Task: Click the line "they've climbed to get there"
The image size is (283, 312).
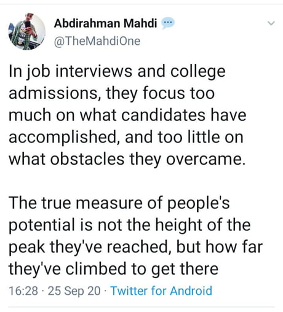Action: coord(113,269)
